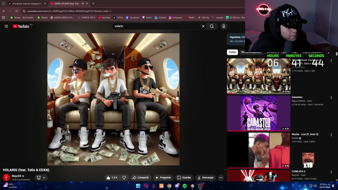Open the YouTube guide hamburger menu
The height and width of the screenshot is (190, 338).
click(x=6, y=26)
